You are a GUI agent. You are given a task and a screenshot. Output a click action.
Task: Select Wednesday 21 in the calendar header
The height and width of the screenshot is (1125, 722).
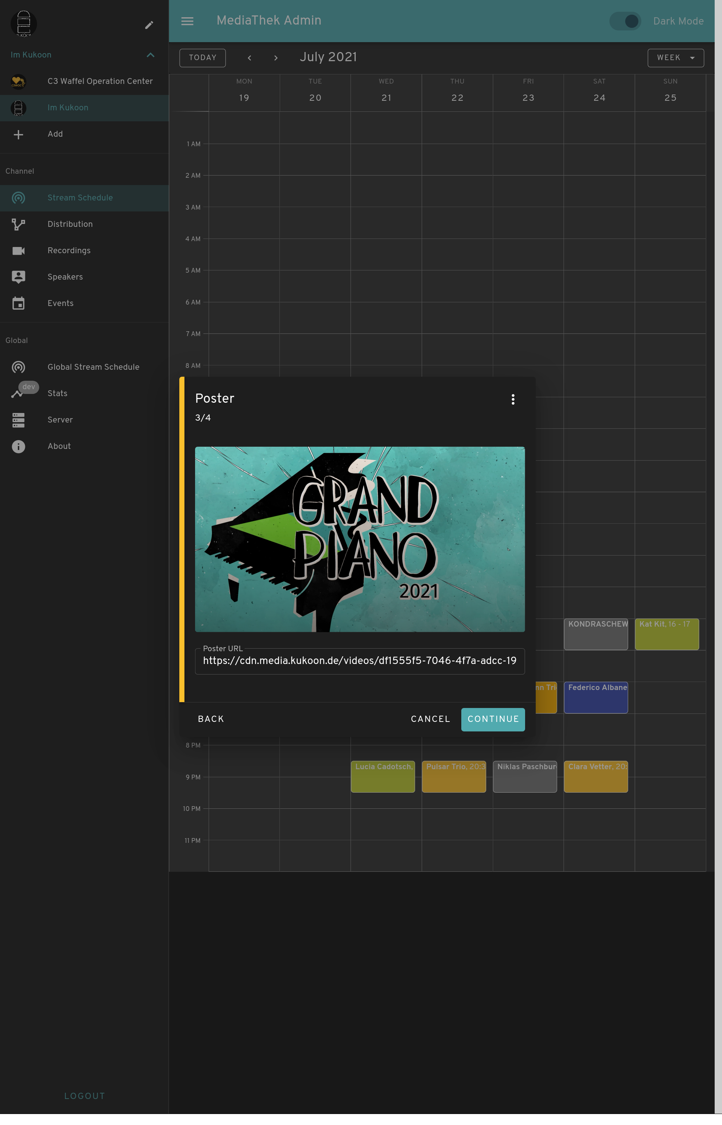pos(386,98)
